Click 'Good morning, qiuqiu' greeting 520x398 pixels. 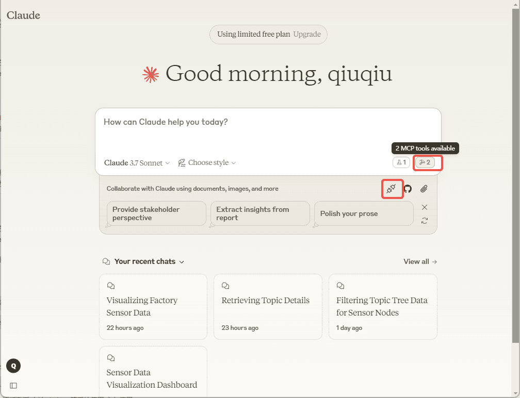coord(279,74)
